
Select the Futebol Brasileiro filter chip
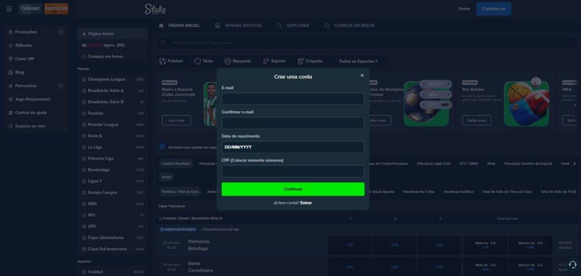click(176, 164)
